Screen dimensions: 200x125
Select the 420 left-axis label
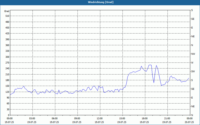click(7, 33)
